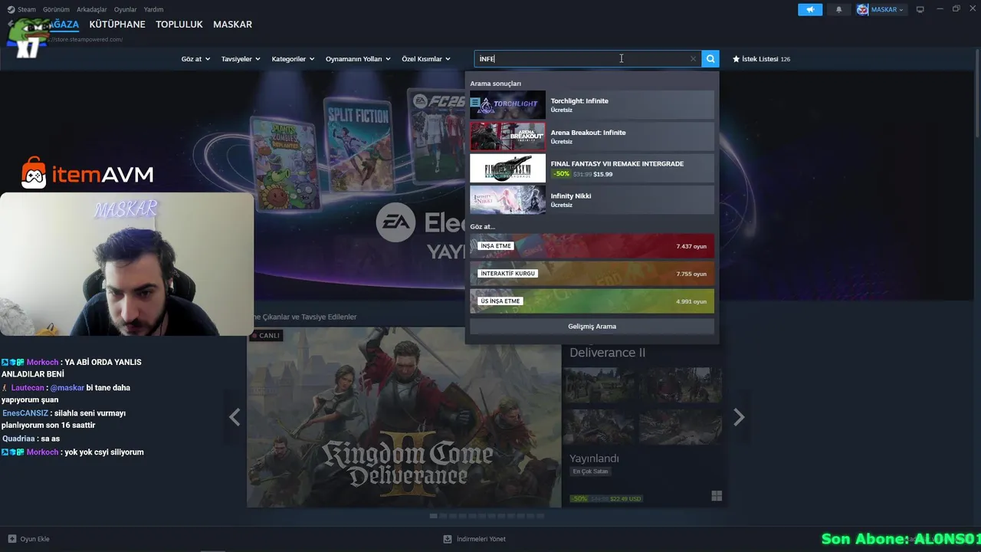Click the blue search magnifier button
This screenshot has width=981, height=552.
point(710,59)
